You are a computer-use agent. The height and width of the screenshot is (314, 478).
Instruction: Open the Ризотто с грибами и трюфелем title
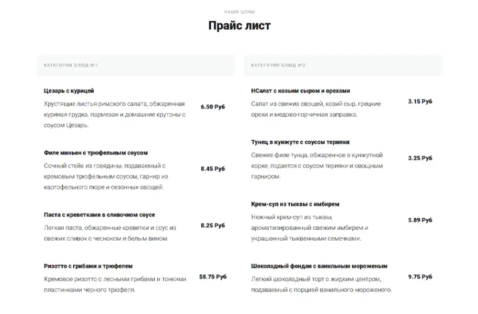88,266
